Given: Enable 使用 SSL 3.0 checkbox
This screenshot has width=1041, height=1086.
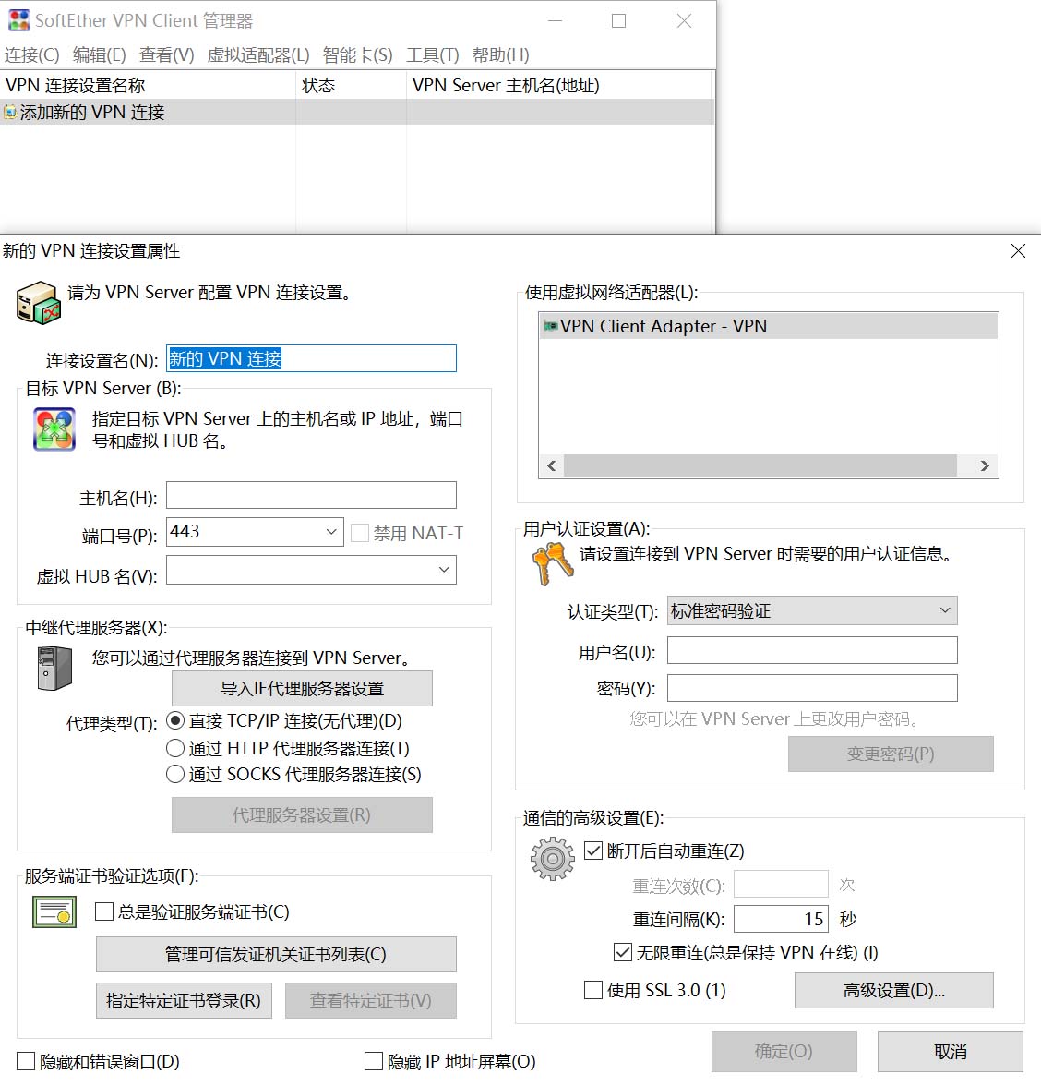Looking at the screenshot, I should point(593,990).
